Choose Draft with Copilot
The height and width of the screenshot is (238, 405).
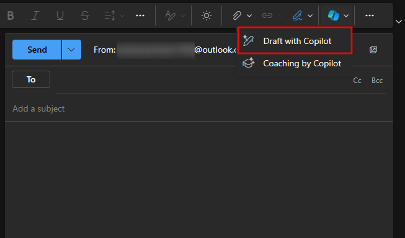(295, 41)
